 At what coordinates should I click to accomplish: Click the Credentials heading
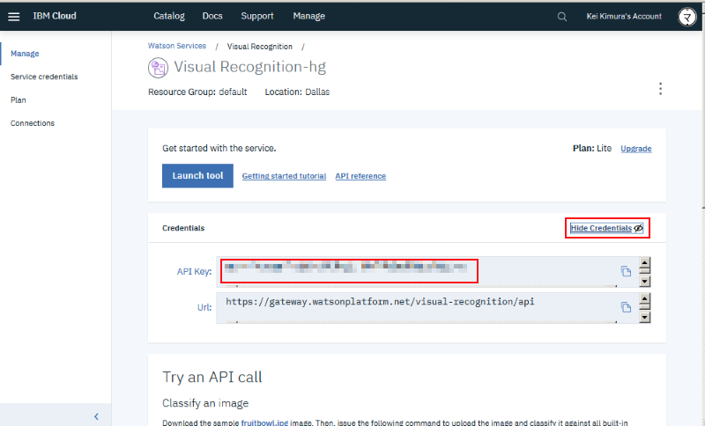point(183,228)
